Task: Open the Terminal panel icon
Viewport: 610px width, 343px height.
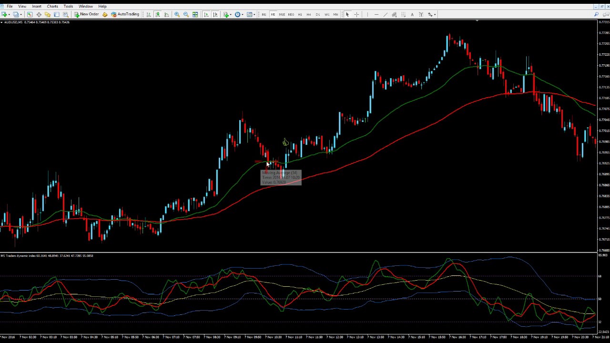Action: coord(57,14)
